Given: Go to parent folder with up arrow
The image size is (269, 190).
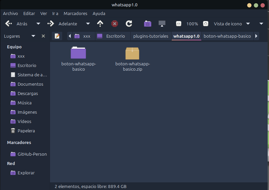Looking at the screenshot, I should [100, 24].
